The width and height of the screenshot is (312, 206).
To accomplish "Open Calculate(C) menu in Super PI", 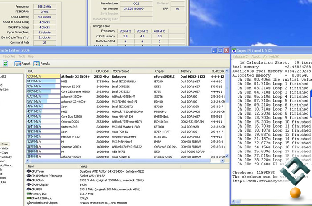I will (x=240, y=57).
